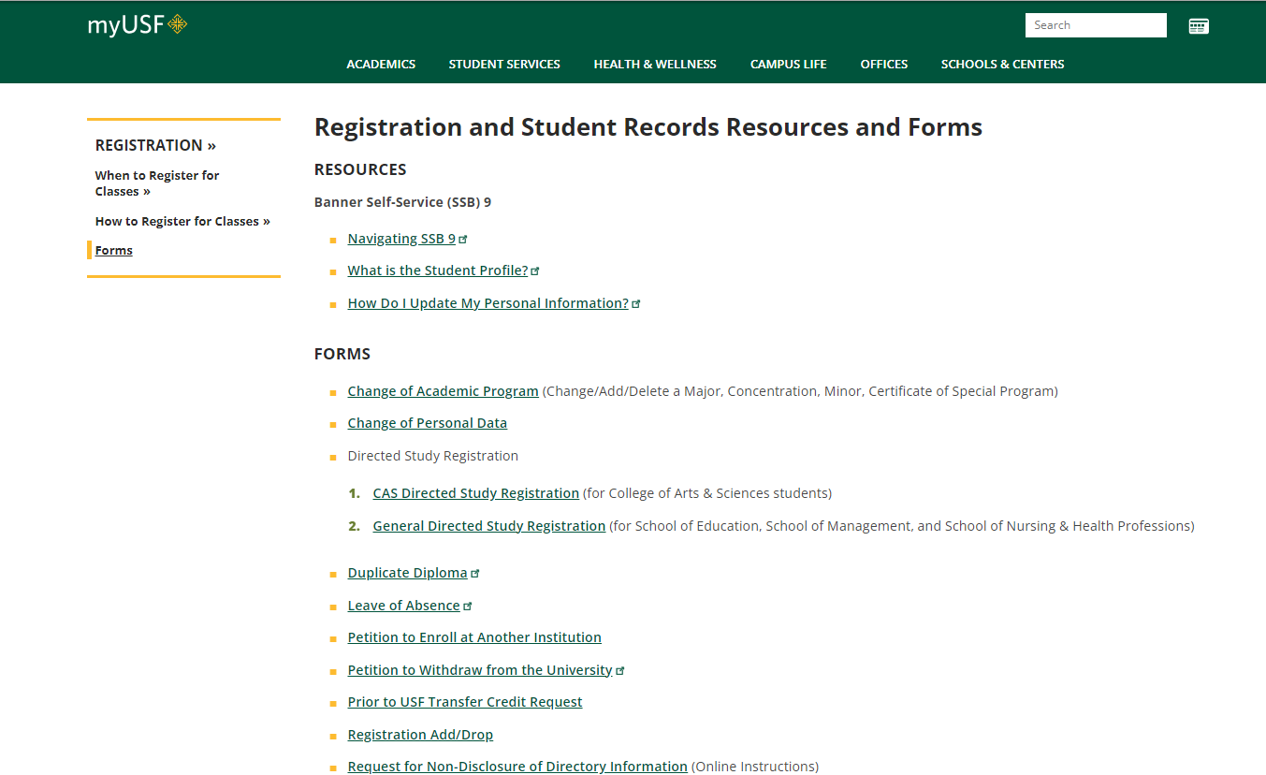Open Petition to Withdraw from the University
This screenshot has width=1266, height=775.
[480, 670]
